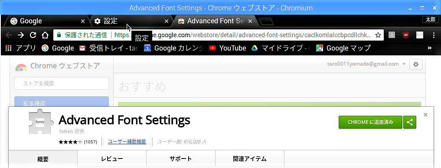Open the YouTube bookmark
The width and height of the screenshot is (441, 168).
click(x=228, y=48)
